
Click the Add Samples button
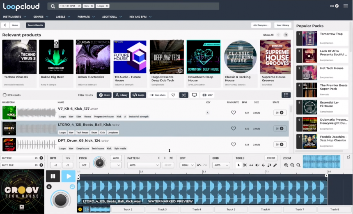tap(261, 25)
